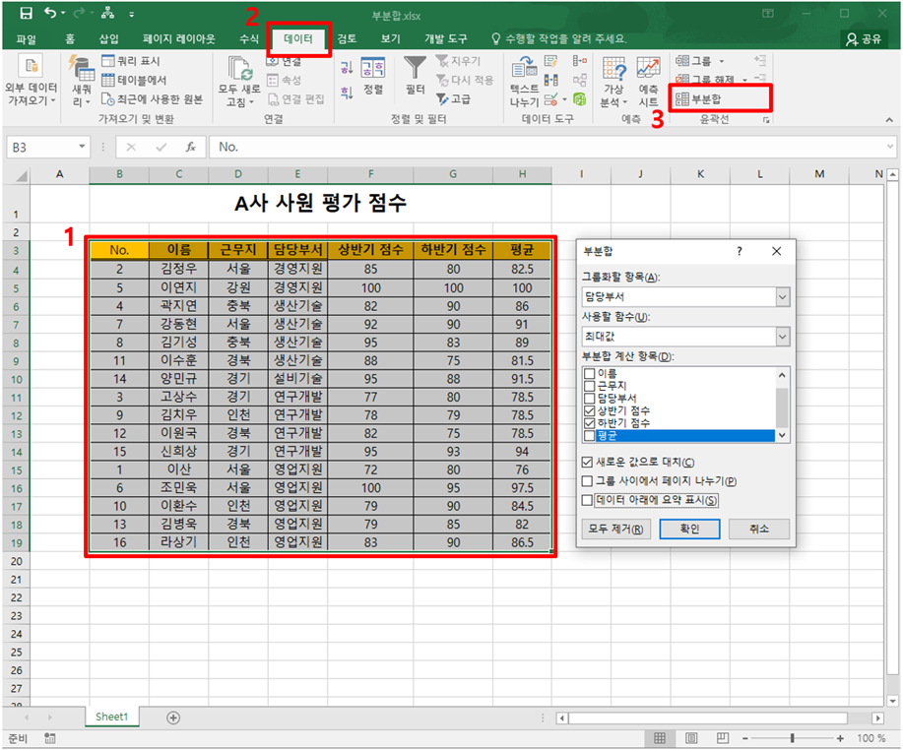Image resolution: width=903 pixels, height=750 pixels.
Task: Click the Normal view icon in status bar
Action: (x=660, y=738)
